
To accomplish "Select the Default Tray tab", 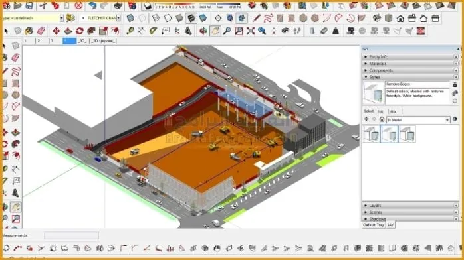I will point(373,225).
